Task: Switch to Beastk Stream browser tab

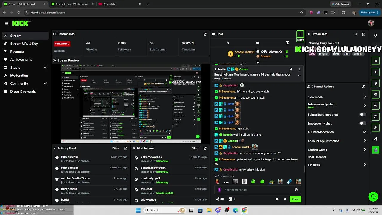Action: pos(72,4)
